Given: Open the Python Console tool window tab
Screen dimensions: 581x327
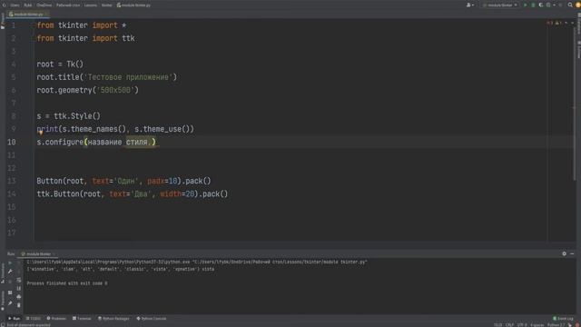Looking at the screenshot, I should [152, 319].
